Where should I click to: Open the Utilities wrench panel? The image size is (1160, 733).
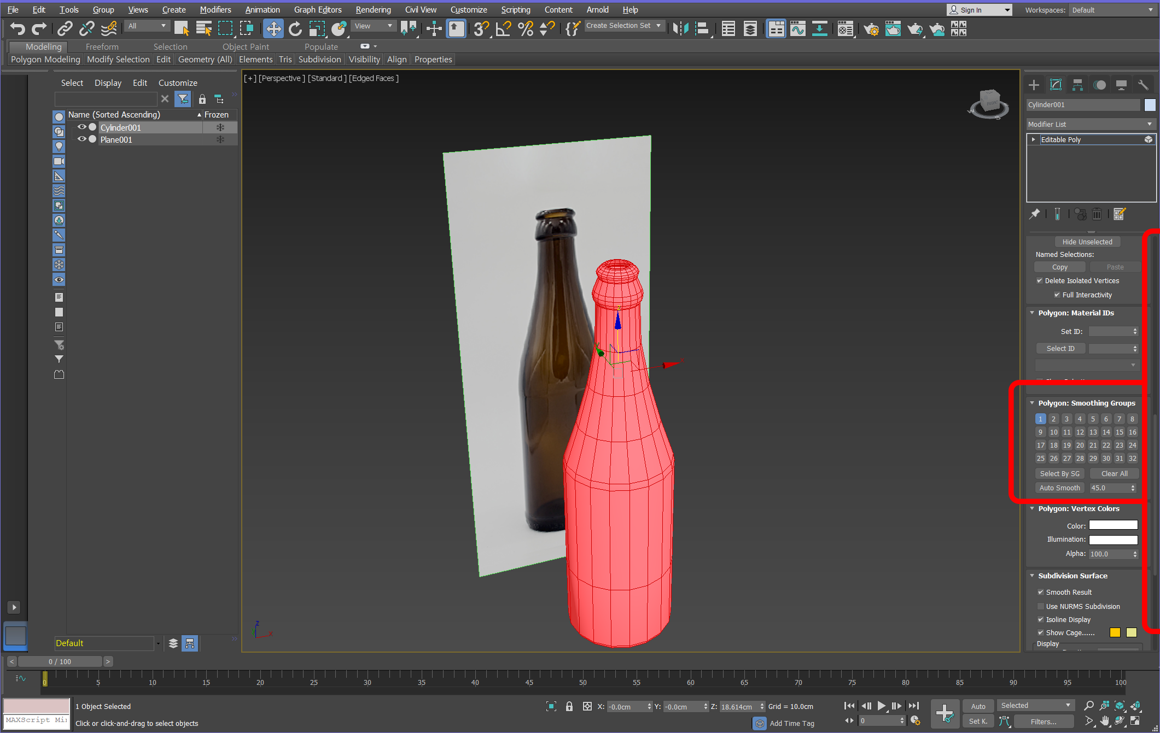[x=1143, y=85]
